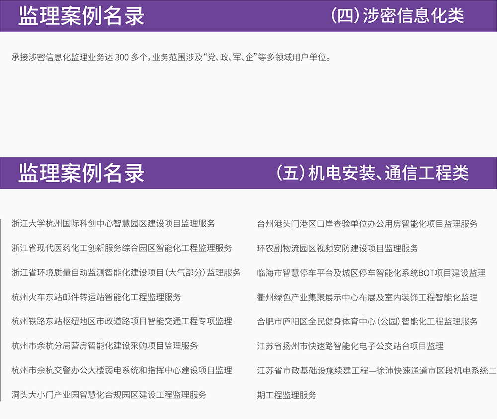This screenshot has width=497, height=419.
Task: Select the (五) 机电安装、通信工程类 section title
Action: [372, 173]
